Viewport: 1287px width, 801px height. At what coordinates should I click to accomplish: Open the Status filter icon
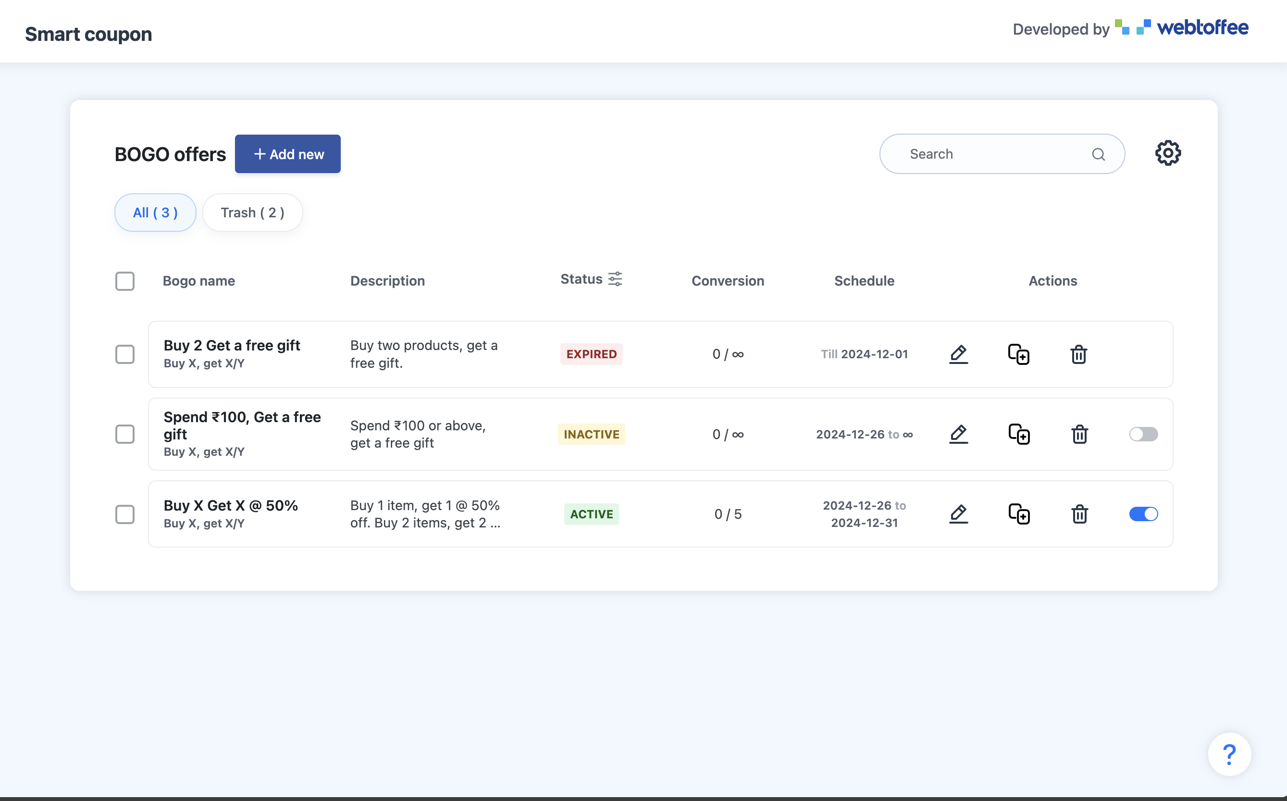tap(615, 279)
